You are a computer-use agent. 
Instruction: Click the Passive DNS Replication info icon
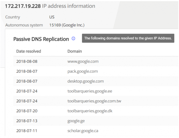[73, 39]
